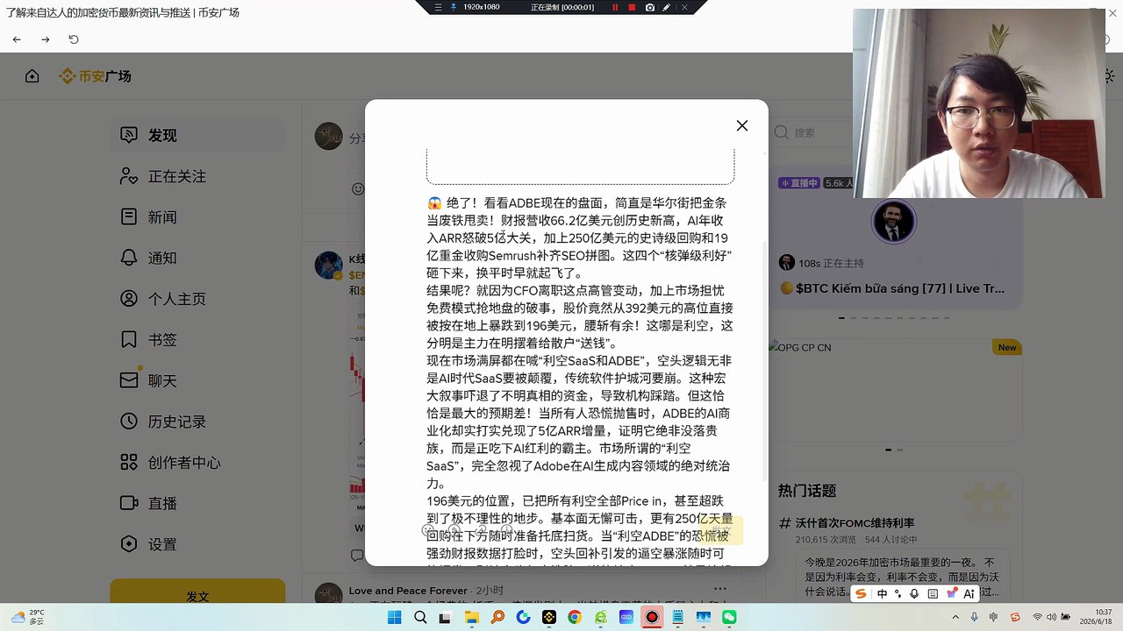Image resolution: width=1123 pixels, height=631 pixels.
Task: Click the OPG CP CN banner image
Action: click(x=895, y=390)
